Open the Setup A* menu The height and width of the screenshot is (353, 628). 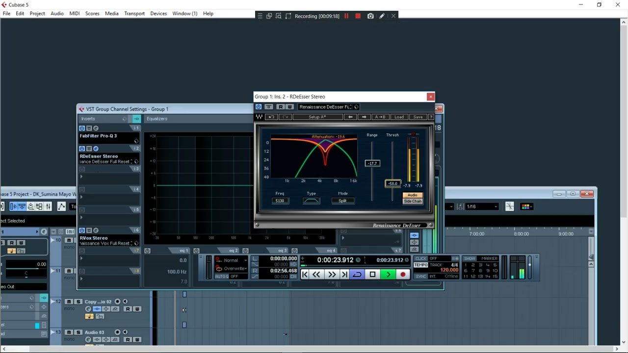point(317,117)
